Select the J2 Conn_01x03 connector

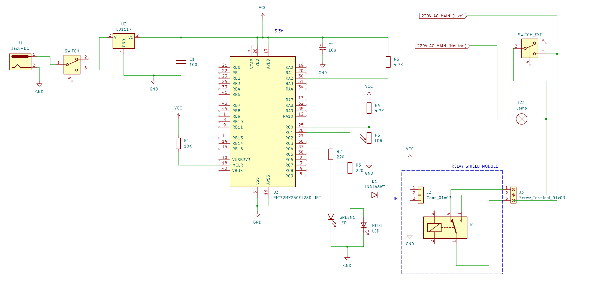coord(421,195)
